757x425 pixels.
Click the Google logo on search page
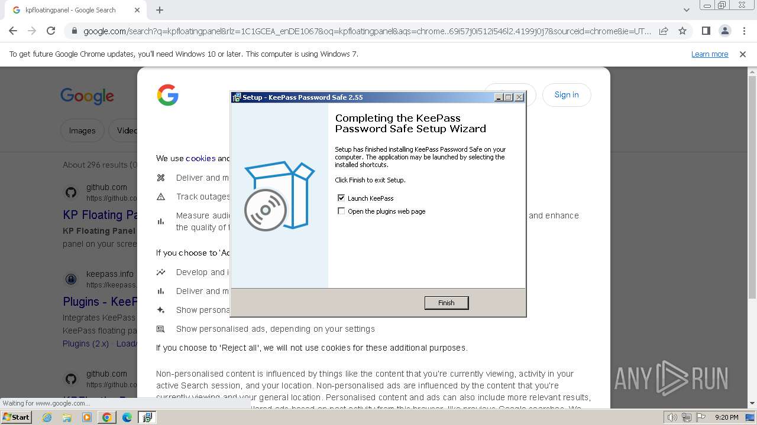(x=87, y=96)
